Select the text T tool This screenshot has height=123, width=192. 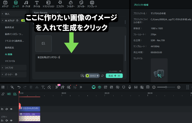pos(43,87)
